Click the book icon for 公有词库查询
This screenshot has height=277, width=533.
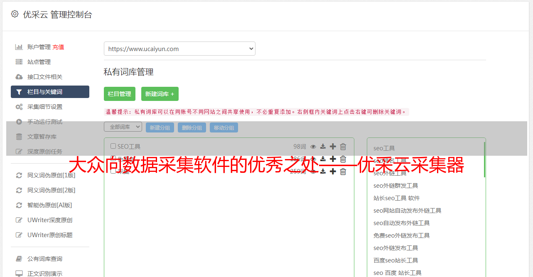click(19, 259)
